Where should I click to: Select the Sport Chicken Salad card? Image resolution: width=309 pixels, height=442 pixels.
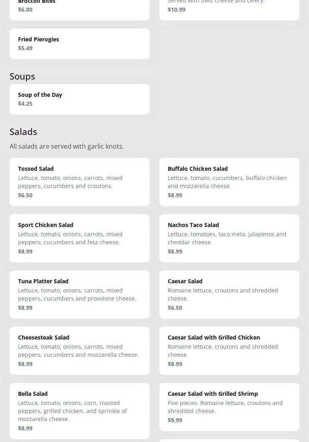coord(79,238)
